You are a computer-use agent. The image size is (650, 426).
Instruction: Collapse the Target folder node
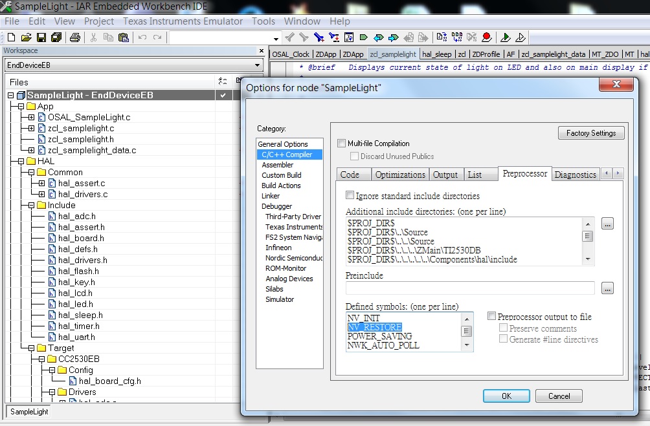pyautogui.click(x=31, y=348)
